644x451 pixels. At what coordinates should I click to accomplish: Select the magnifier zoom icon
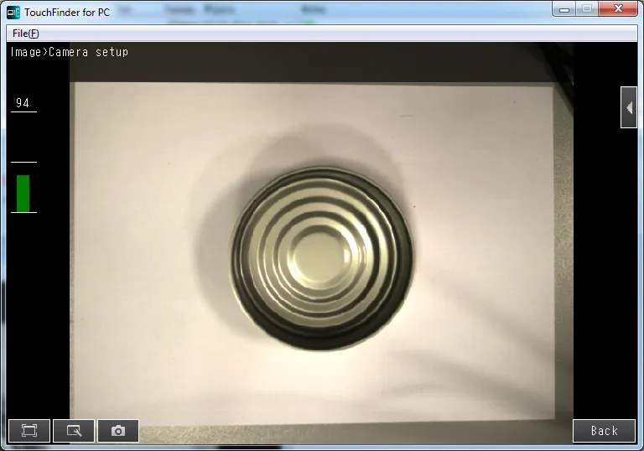(x=74, y=430)
